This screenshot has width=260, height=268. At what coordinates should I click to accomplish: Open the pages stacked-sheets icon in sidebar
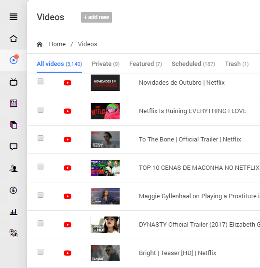[14, 125]
